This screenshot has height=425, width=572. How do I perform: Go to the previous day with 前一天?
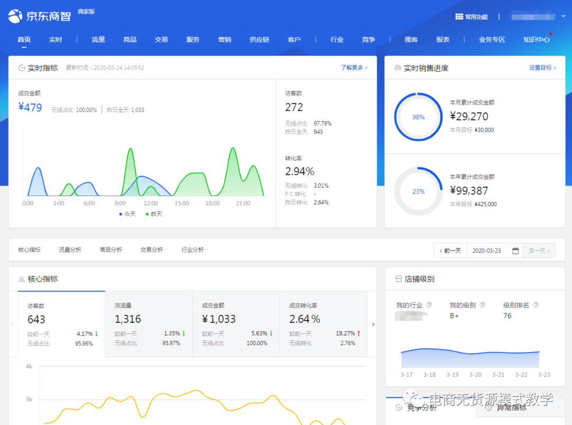click(450, 251)
